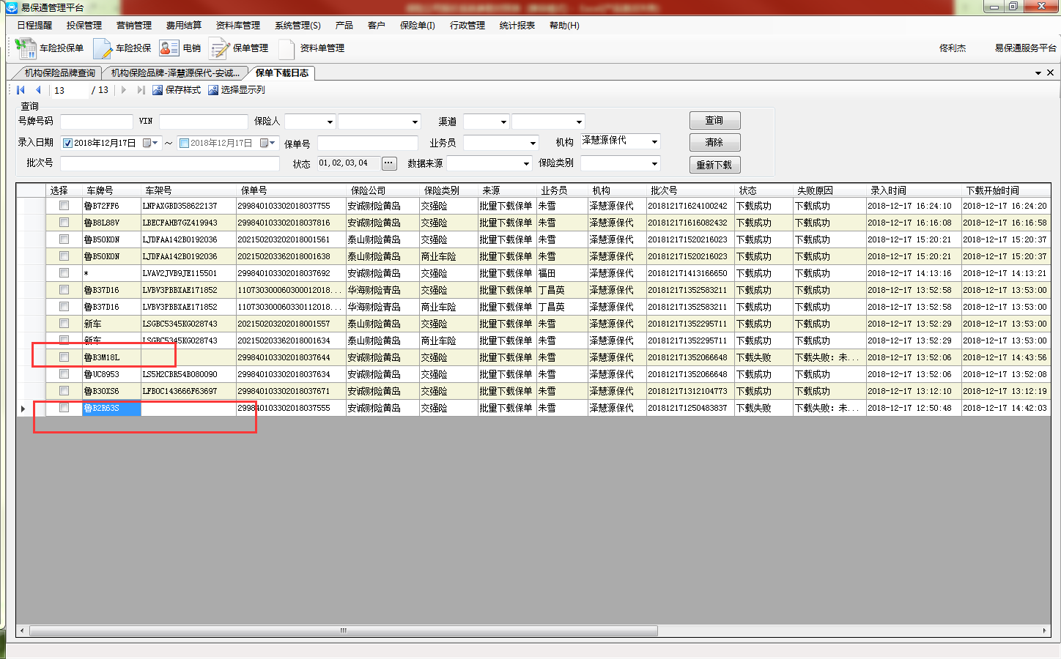Click the 选择显示列 icon
Viewport: 1061px width, 659px height.
[x=213, y=90]
